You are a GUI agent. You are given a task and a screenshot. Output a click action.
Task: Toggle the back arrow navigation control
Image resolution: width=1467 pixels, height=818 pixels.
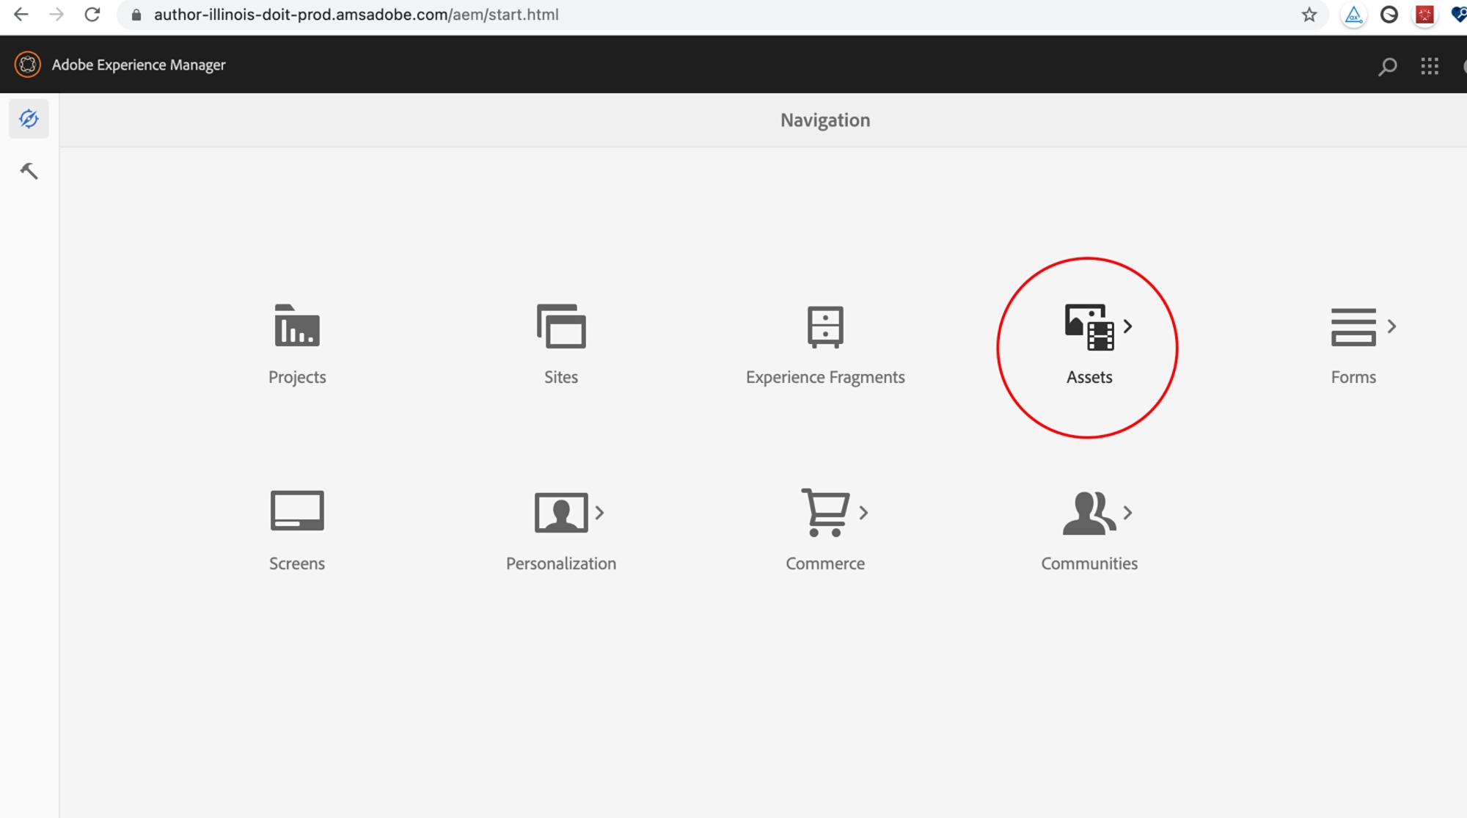coord(21,15)
